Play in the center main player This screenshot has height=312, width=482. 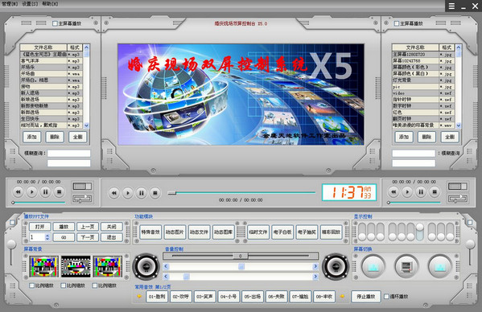tap(128, 193)
